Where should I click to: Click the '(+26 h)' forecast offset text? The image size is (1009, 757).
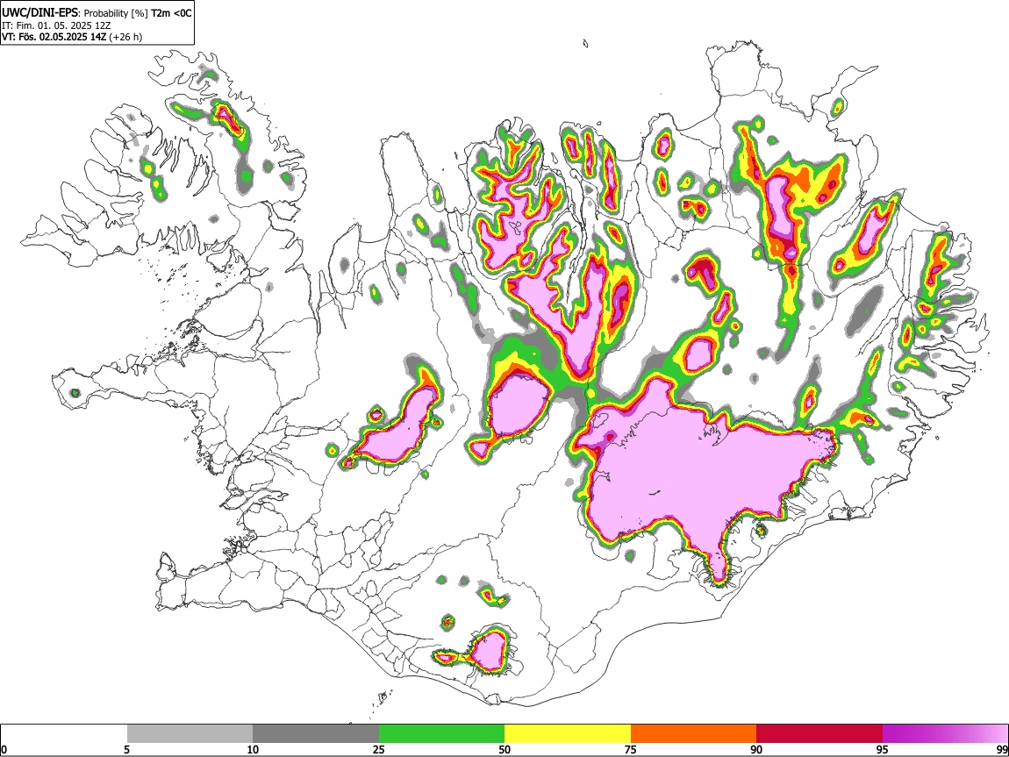125,37
